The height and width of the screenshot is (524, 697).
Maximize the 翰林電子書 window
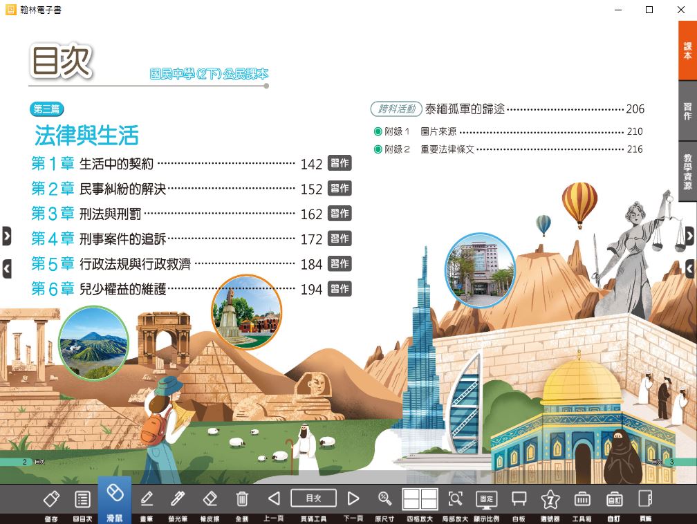(x=649, y=10)
